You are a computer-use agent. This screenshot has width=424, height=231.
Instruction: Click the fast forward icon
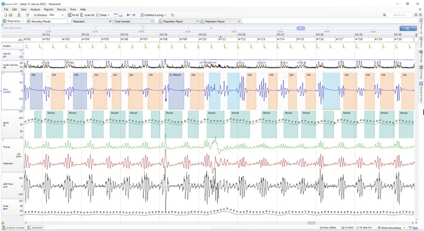(134, 15)
